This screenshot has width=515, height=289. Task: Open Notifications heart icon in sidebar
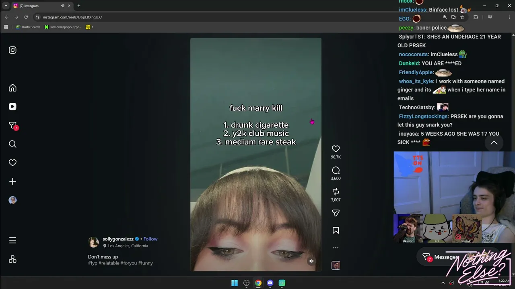pyautogui.click(x=12, y=163)
